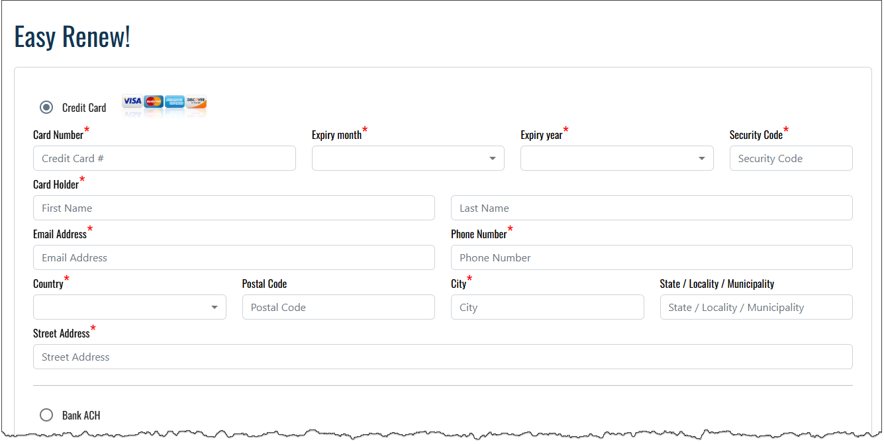Click the Mastercard logo icon
Screen dimensions: 884x444
coord(154,101)
